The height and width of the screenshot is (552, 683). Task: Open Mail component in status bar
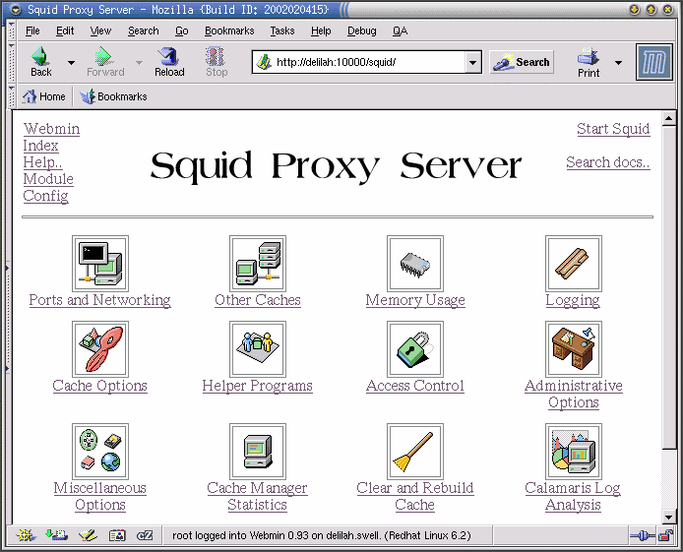point(57,535)
